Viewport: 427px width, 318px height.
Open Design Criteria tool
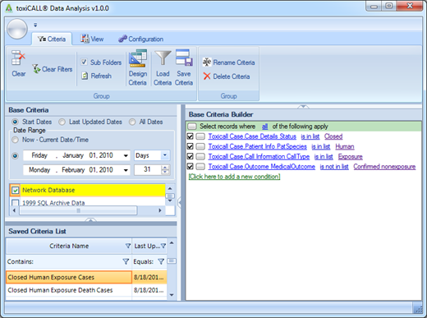[138, 67]
